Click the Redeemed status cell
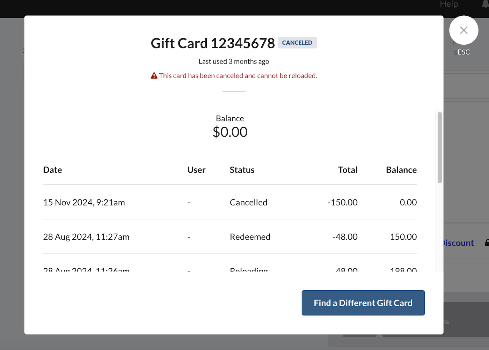Viewport: 489px width, 350px height. pyautogui.click(x=250, y=237)
